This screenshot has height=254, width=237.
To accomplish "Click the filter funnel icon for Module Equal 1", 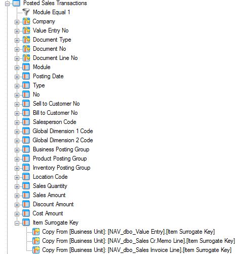I will pos(26,12).
